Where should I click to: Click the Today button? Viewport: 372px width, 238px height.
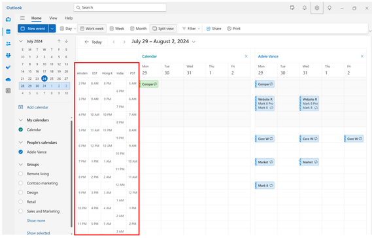pyautogui.click(x=93, y=42)
